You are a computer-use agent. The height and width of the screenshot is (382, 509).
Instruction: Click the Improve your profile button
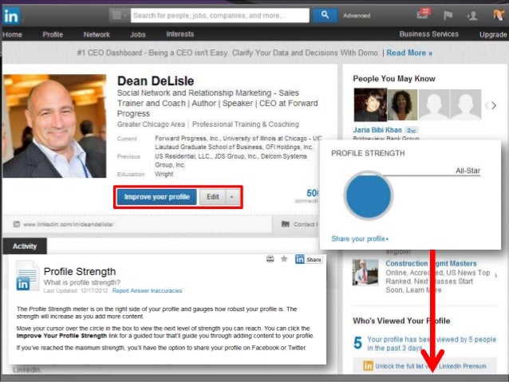coord(157,197)
